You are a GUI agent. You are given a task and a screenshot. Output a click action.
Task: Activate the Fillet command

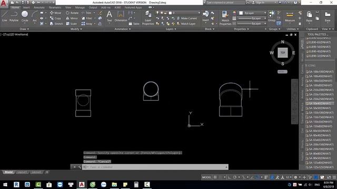point(87,18)
